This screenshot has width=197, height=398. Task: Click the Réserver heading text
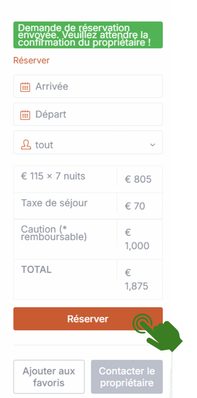coord(31,61)
